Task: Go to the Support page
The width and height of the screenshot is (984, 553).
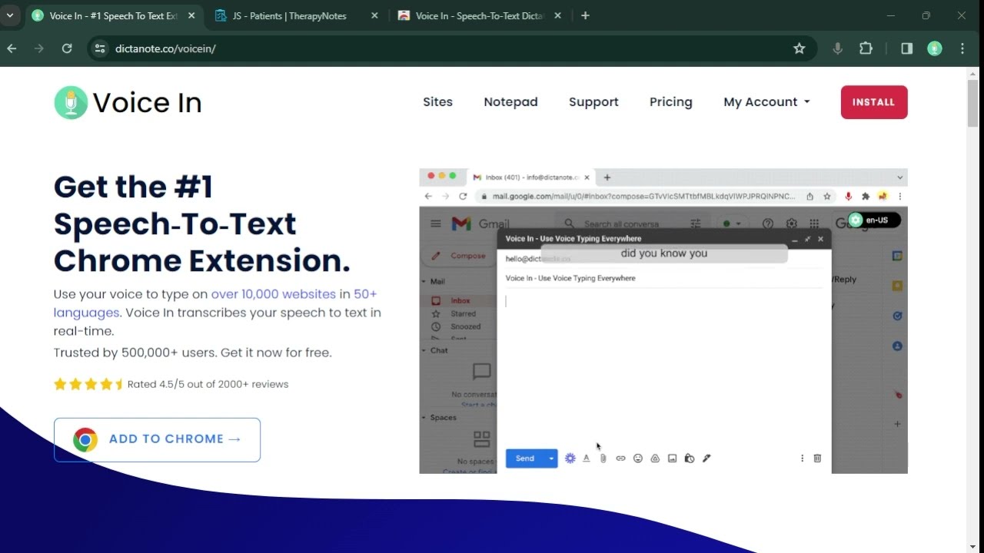Action: pos(593,102)
